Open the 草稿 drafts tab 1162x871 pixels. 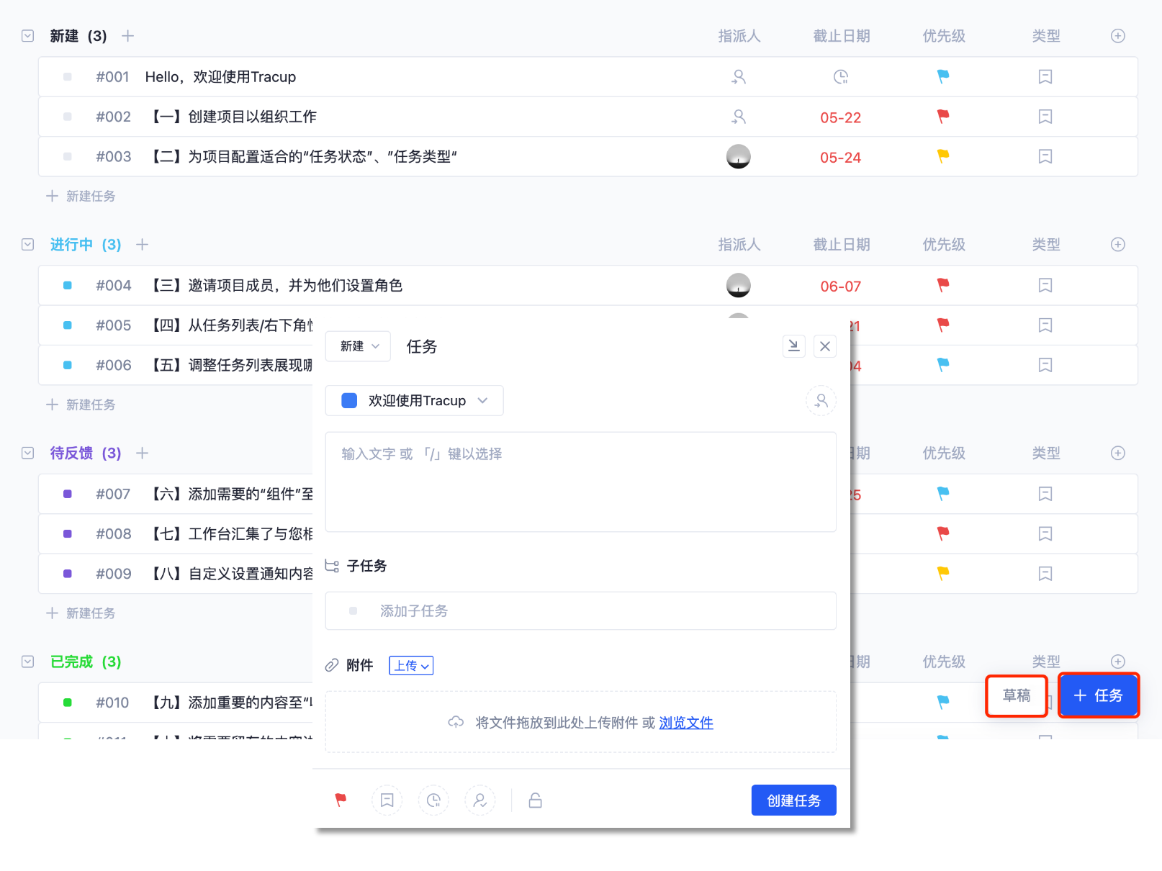1016,695
